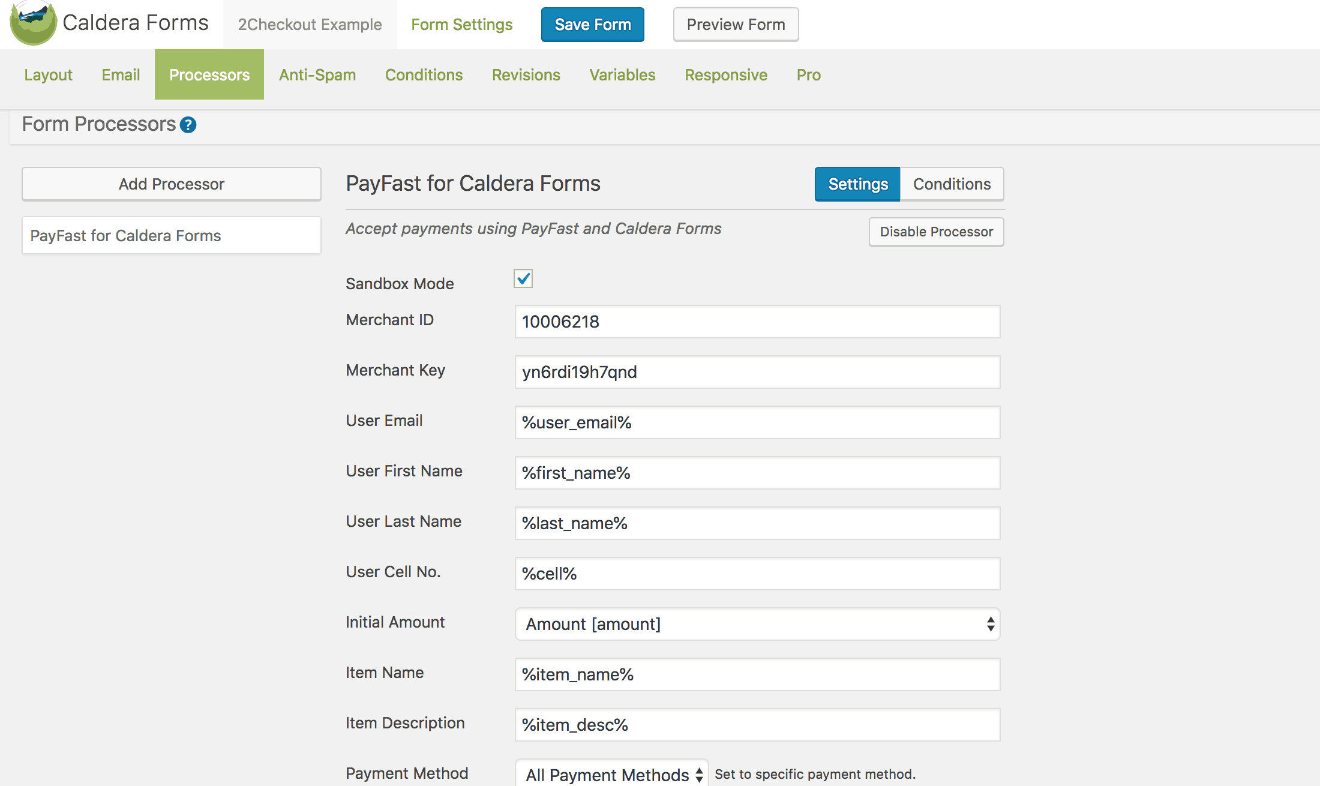
Task: Switch to the Responsive tab
Action: click(726, 75)
